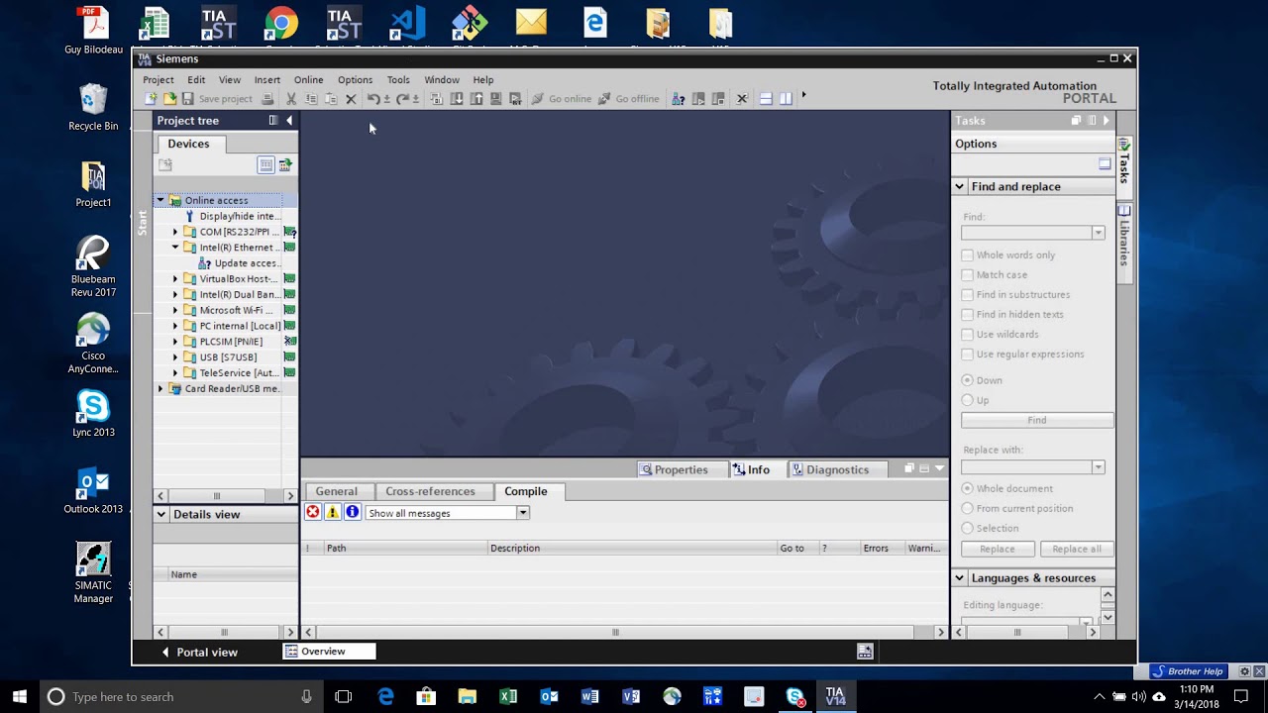Toggle the information messages filter icon
The height and width of the screenshot is (713, 1268).
[352, 512]
